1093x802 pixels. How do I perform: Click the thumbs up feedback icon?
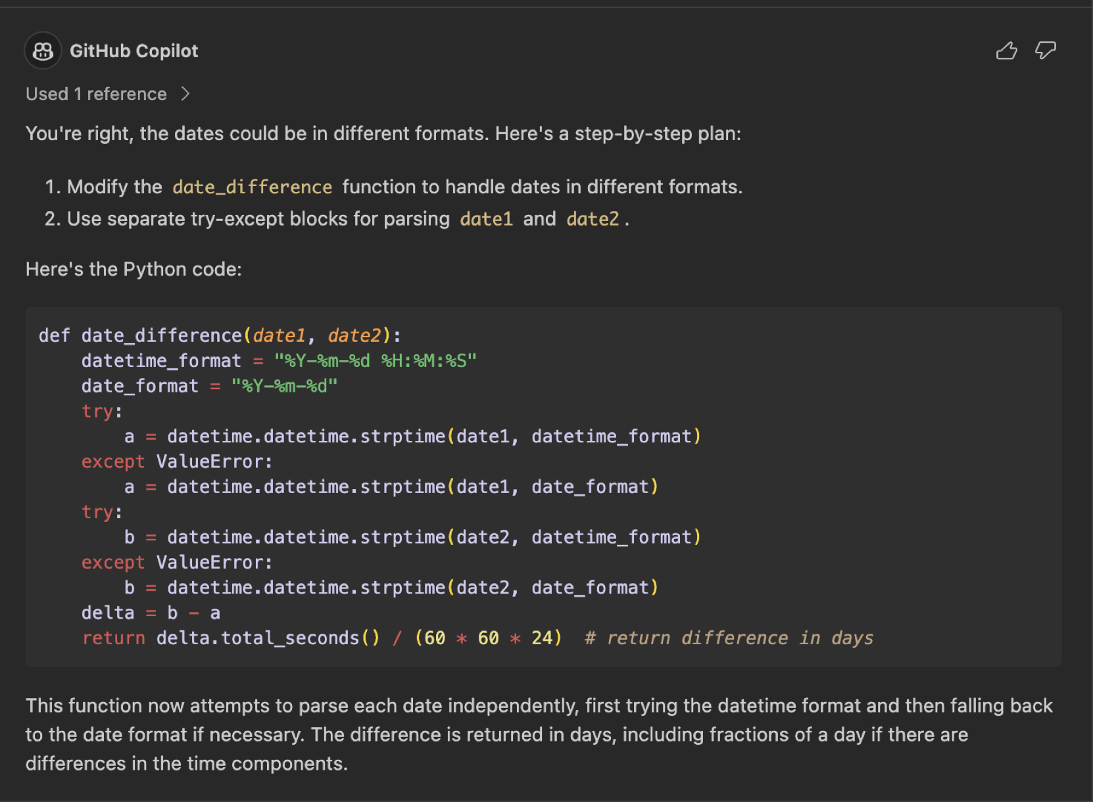tap(1006, 51)
